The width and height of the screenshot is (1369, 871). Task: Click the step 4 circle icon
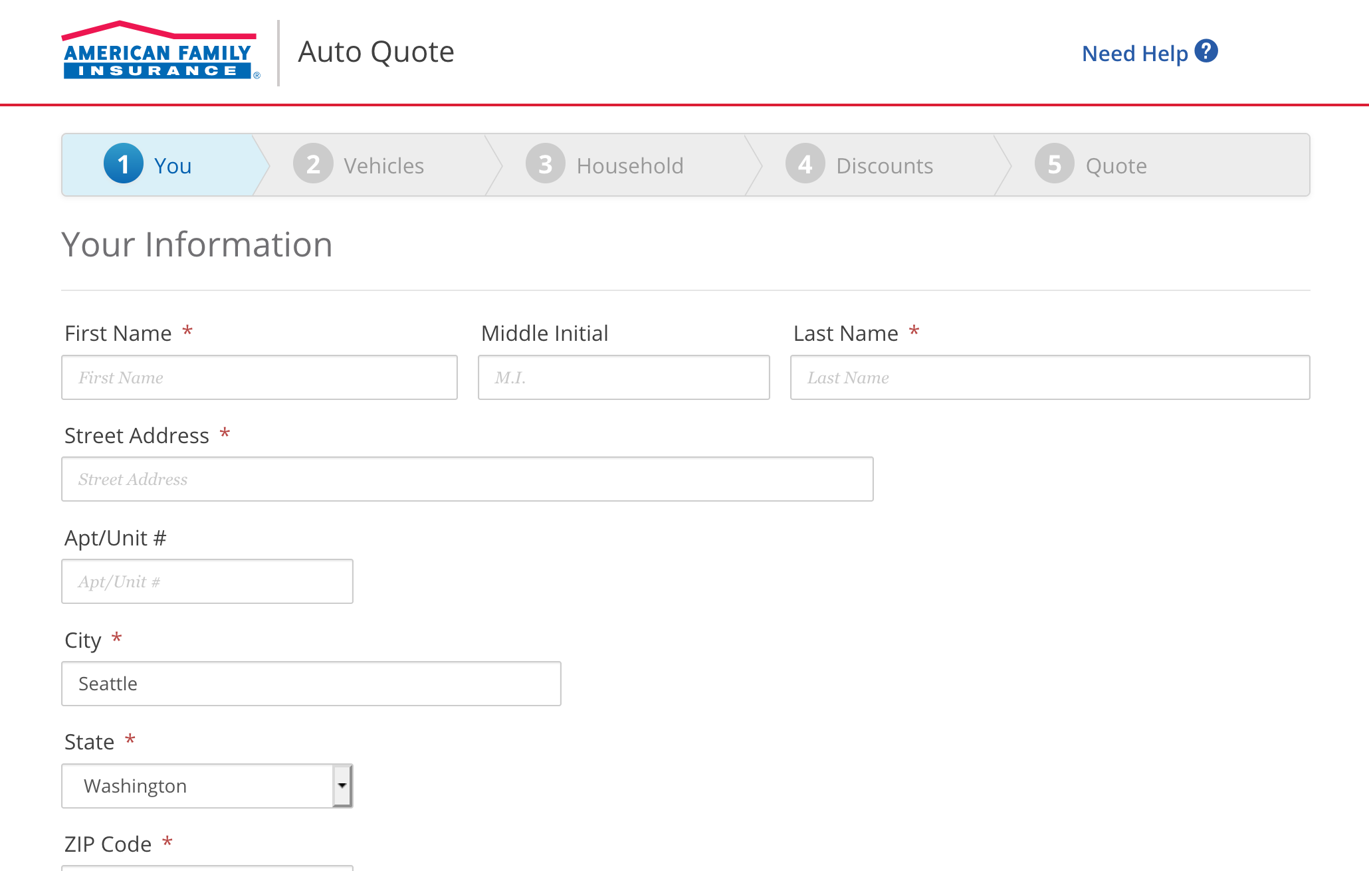pyautogui.click(x=805, y=164)
